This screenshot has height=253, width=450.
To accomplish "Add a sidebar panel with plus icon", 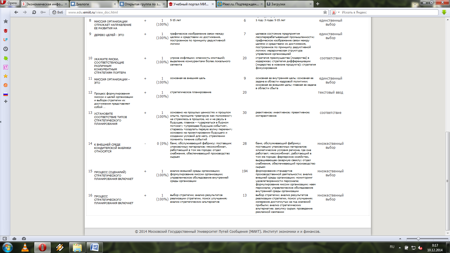I will tap(6, 101).
